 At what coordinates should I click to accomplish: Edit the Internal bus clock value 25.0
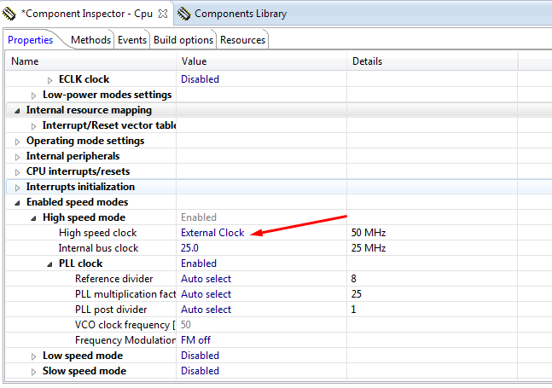[189, 248]
